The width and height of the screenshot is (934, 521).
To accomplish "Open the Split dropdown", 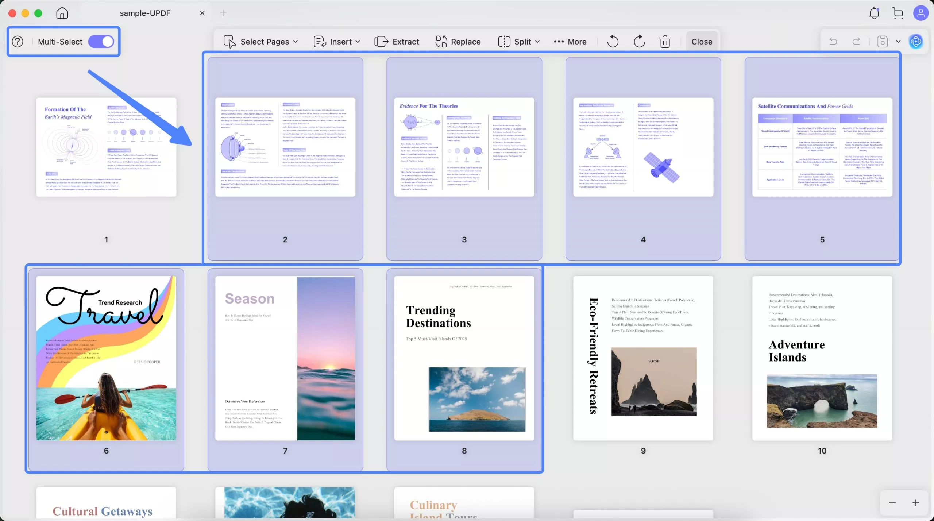I will 519,42.
